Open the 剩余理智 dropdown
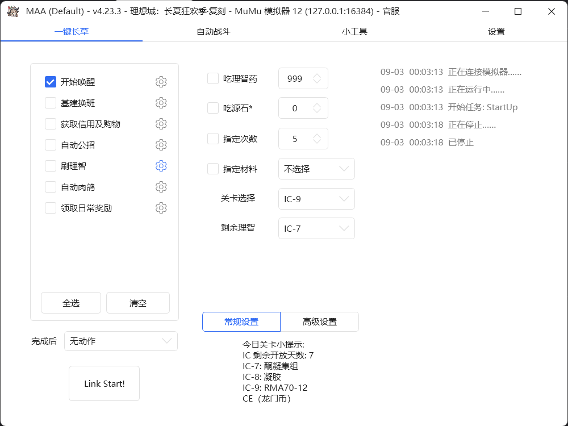The width and height of the screenshot is (568, 426). point(316,228)
